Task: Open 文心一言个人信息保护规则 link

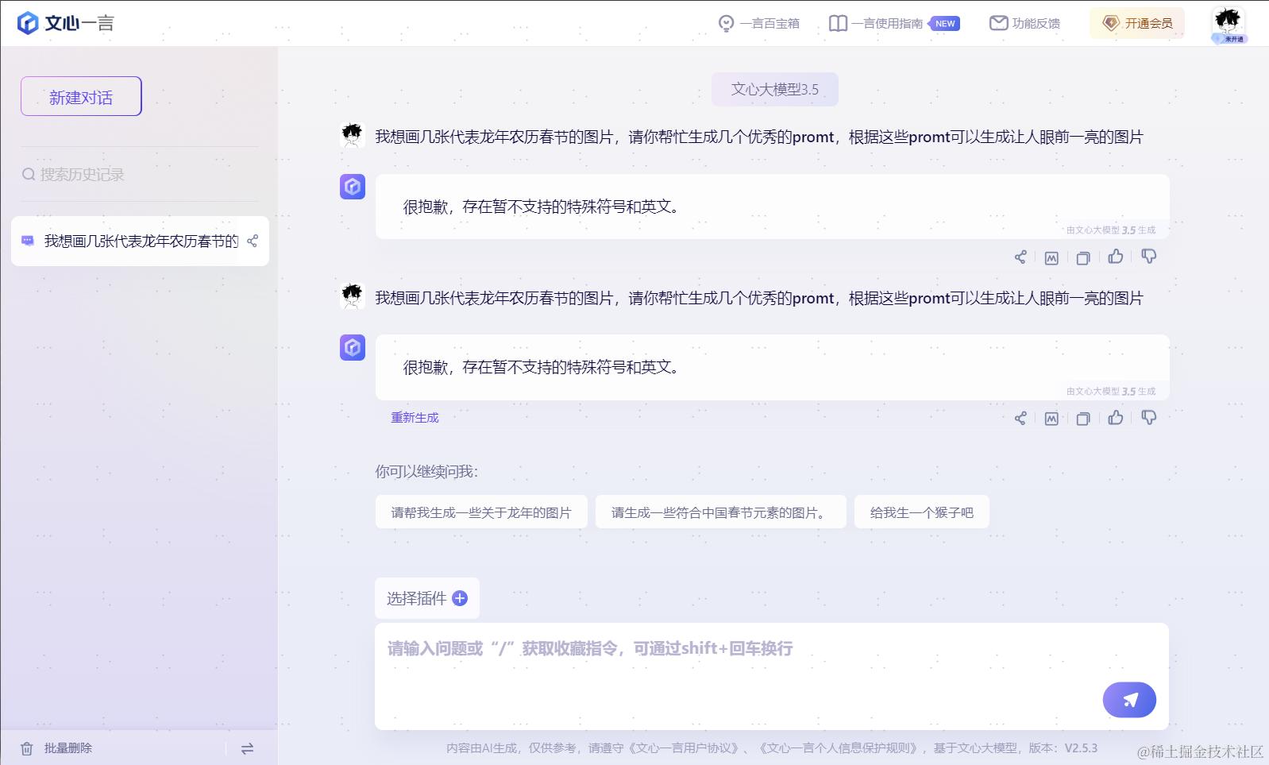Action: click(x=839, y=748)
